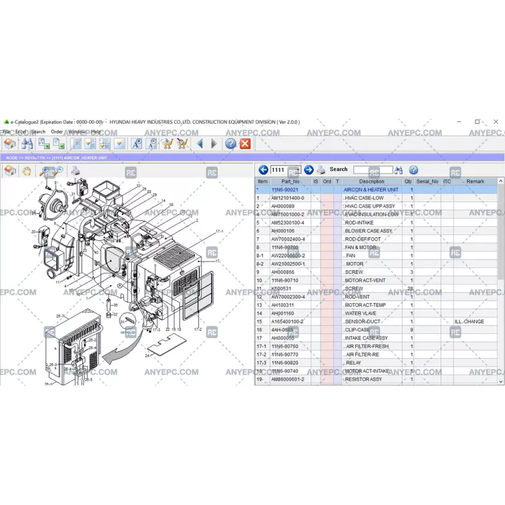Image resolution: width=505 pixels, height=505 pixels.
Task: Open the figure number dropdown next to 1111
Action: coord(297,169)
